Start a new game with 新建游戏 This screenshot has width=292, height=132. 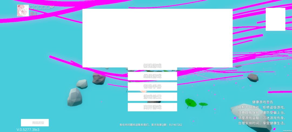click(152, 66)
